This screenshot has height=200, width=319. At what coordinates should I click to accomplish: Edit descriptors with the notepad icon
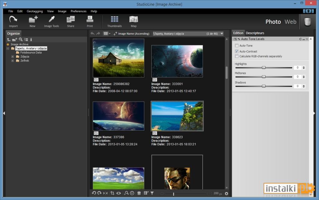[x=146, y=193]
